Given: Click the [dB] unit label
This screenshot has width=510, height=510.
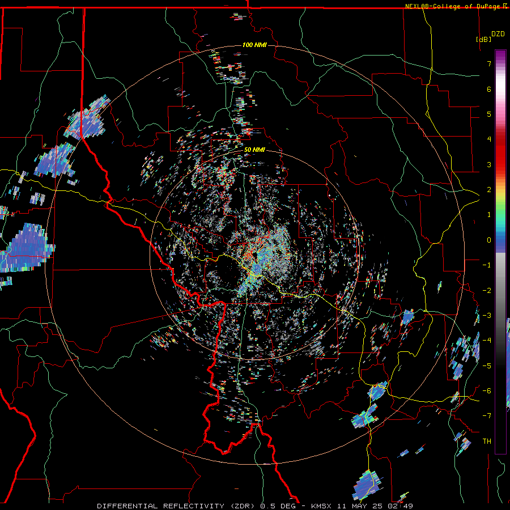Looking at the screenshot, I should point(484,39).
